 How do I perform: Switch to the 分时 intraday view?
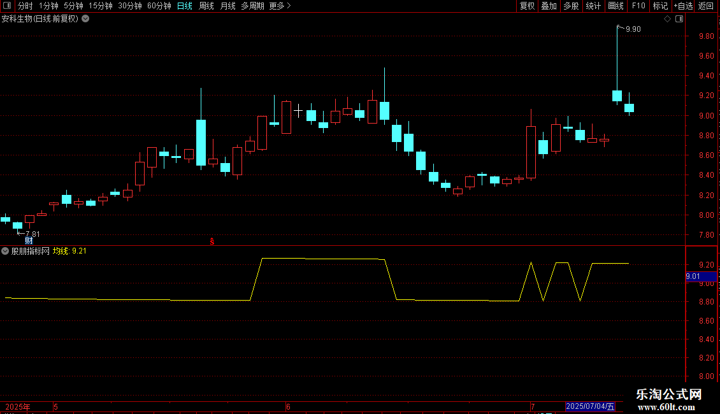[x=25, y=6]
